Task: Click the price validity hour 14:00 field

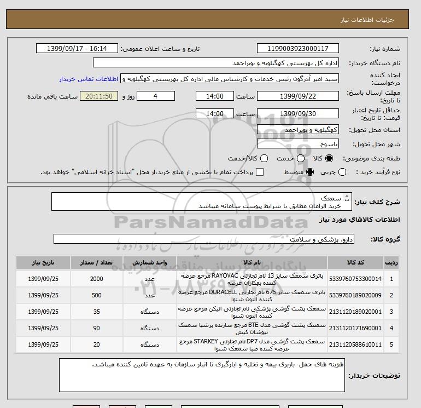Action: (x=215, y=113)
